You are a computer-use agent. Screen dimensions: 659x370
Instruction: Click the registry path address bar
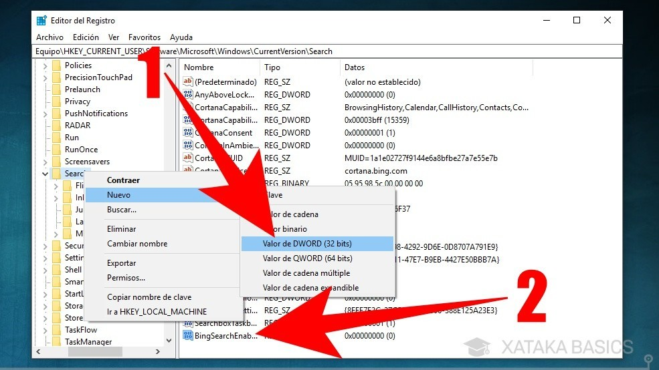[x=327, y=51]
